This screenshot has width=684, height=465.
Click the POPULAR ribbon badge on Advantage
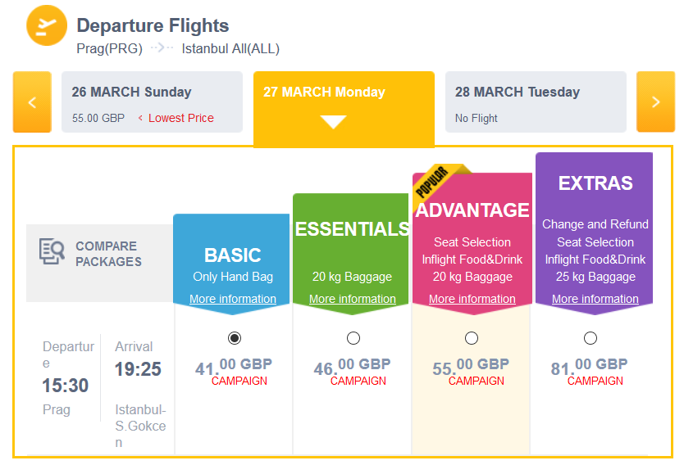click(x=432, y=182)
